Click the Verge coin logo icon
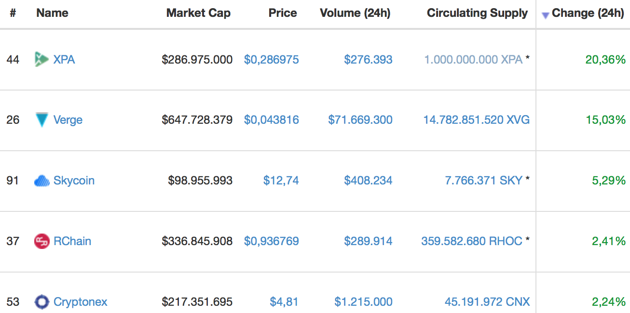Viewport: 630px width, 313px height. coord(42,120)
